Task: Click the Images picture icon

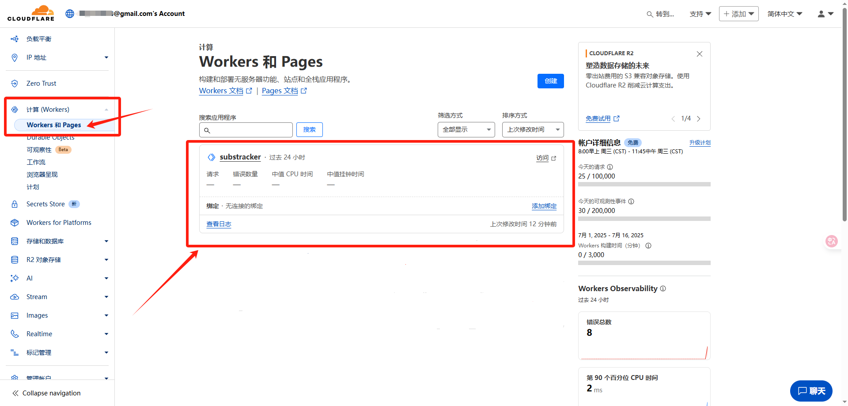Action: 15,315
